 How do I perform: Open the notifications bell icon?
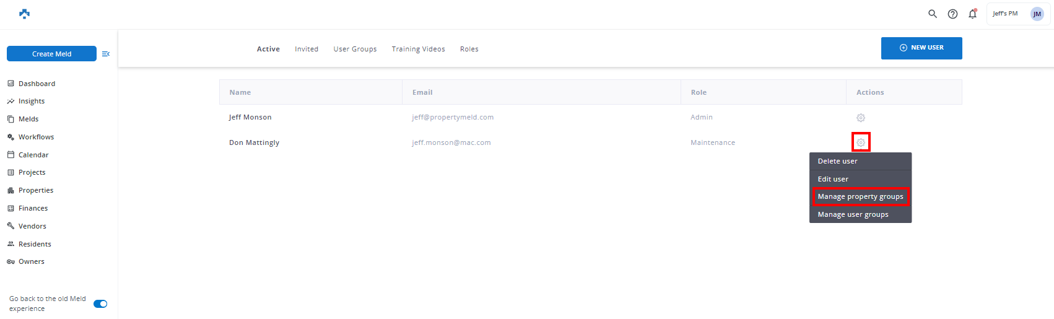972,14
